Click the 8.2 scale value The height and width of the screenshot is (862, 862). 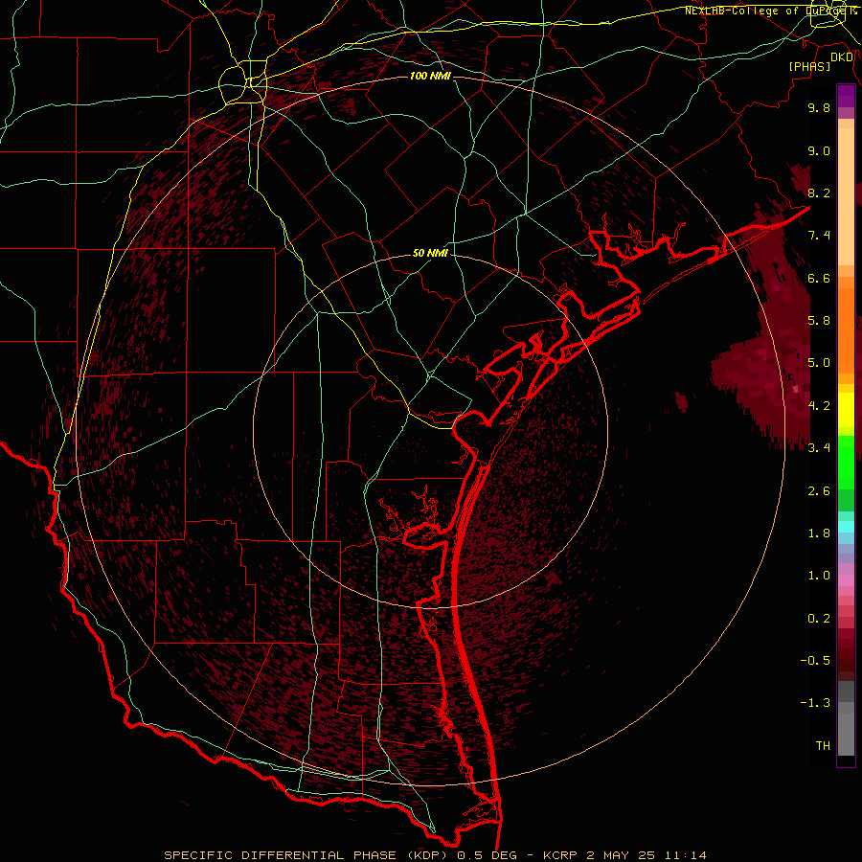[819, 193]
